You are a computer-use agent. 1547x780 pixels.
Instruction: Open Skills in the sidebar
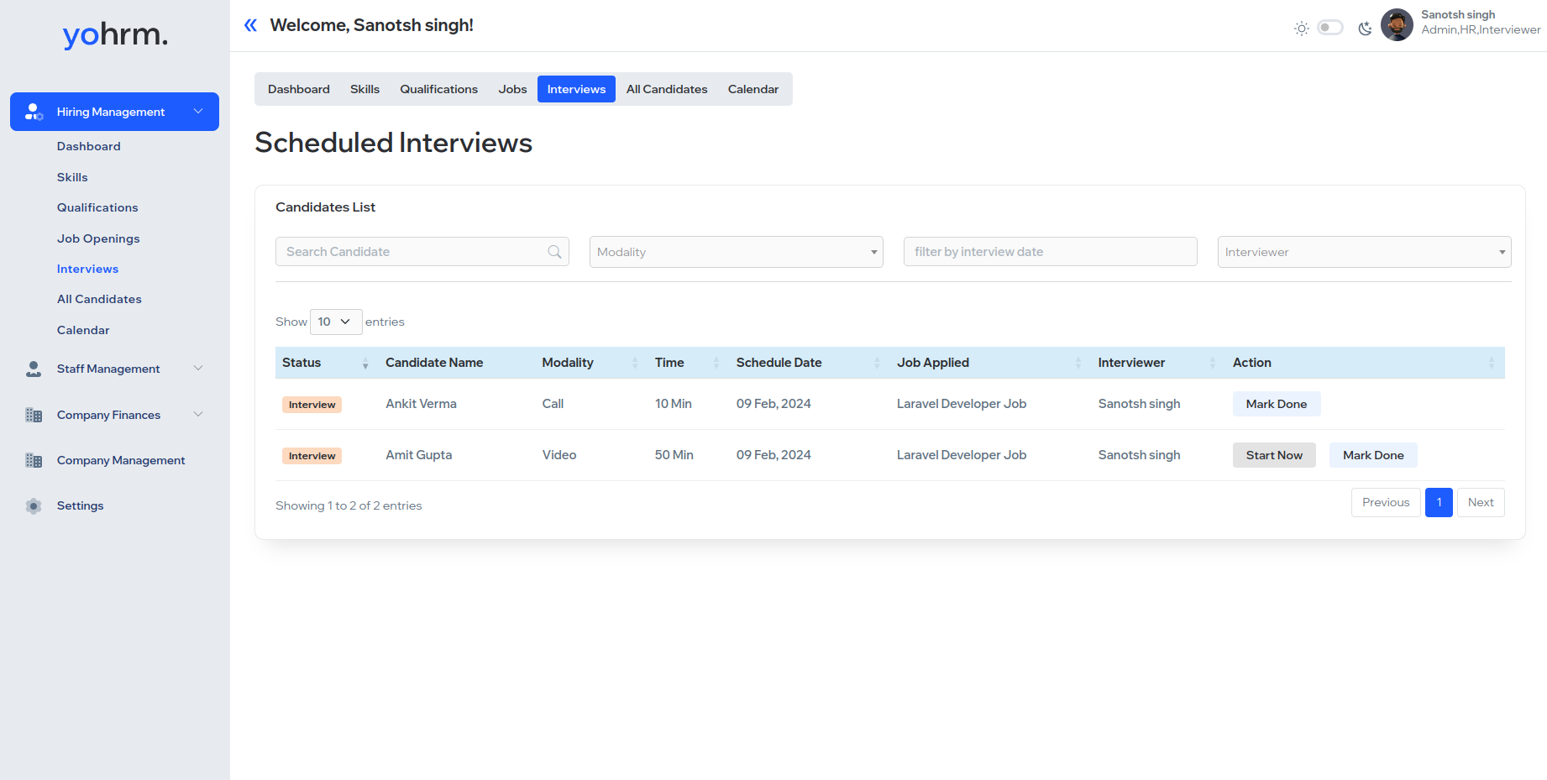[72, 177]
